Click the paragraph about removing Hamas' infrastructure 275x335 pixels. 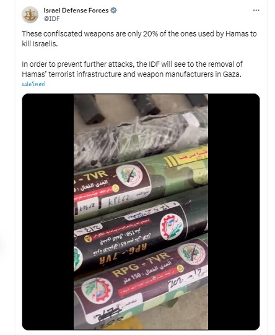point(132,69)
